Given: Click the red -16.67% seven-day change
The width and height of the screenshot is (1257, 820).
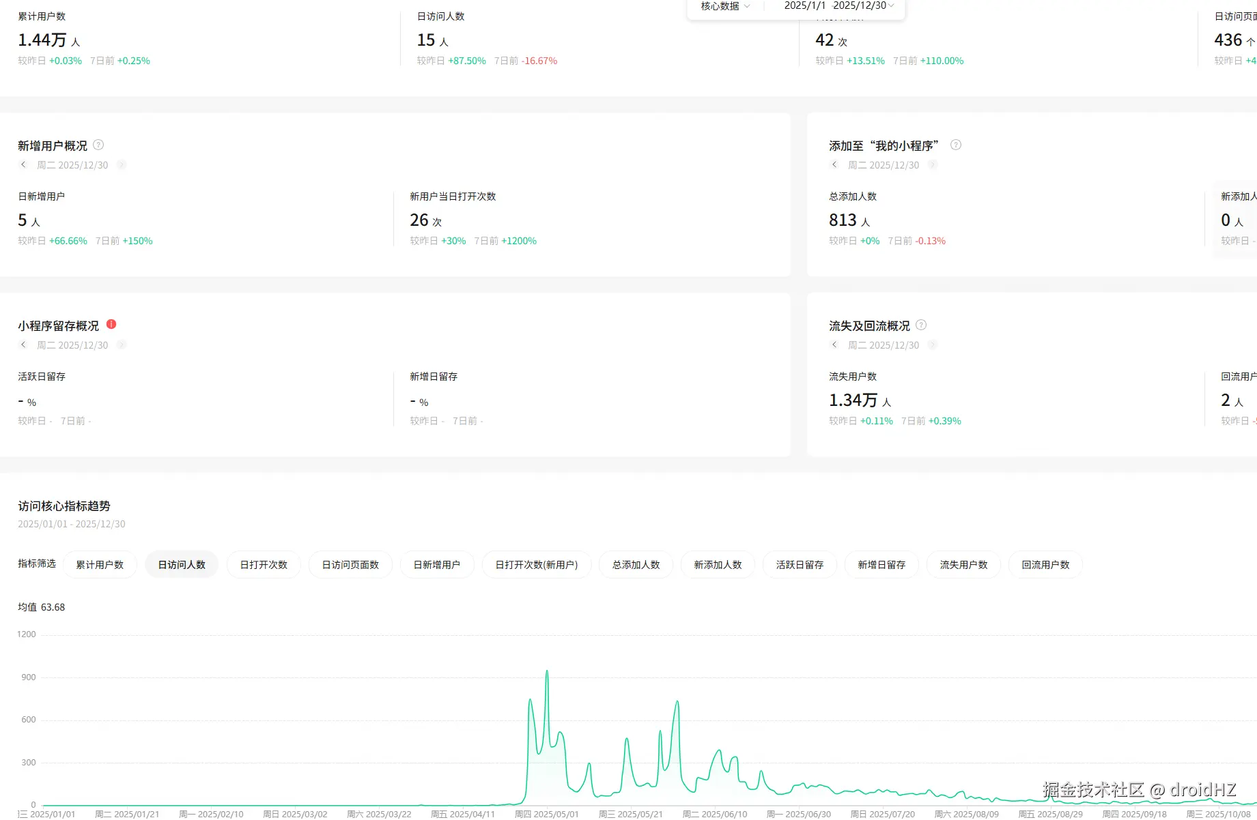Looking at the screenshot, I should (x=539, y=61).
